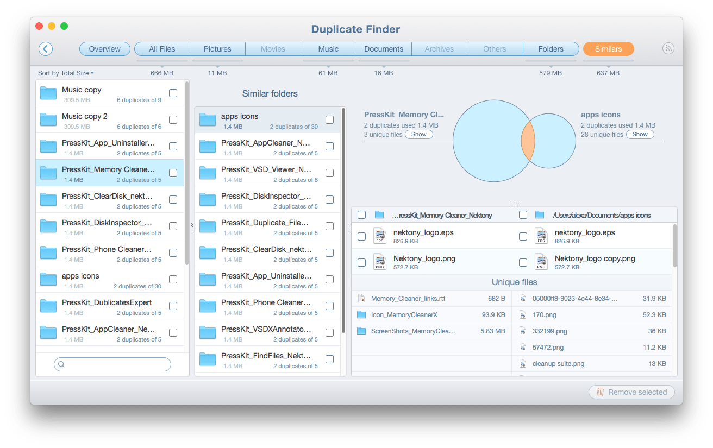Click the apps icons folder icon in Similar folders
The height and width of the screenshot is (448, 713).
208,121
